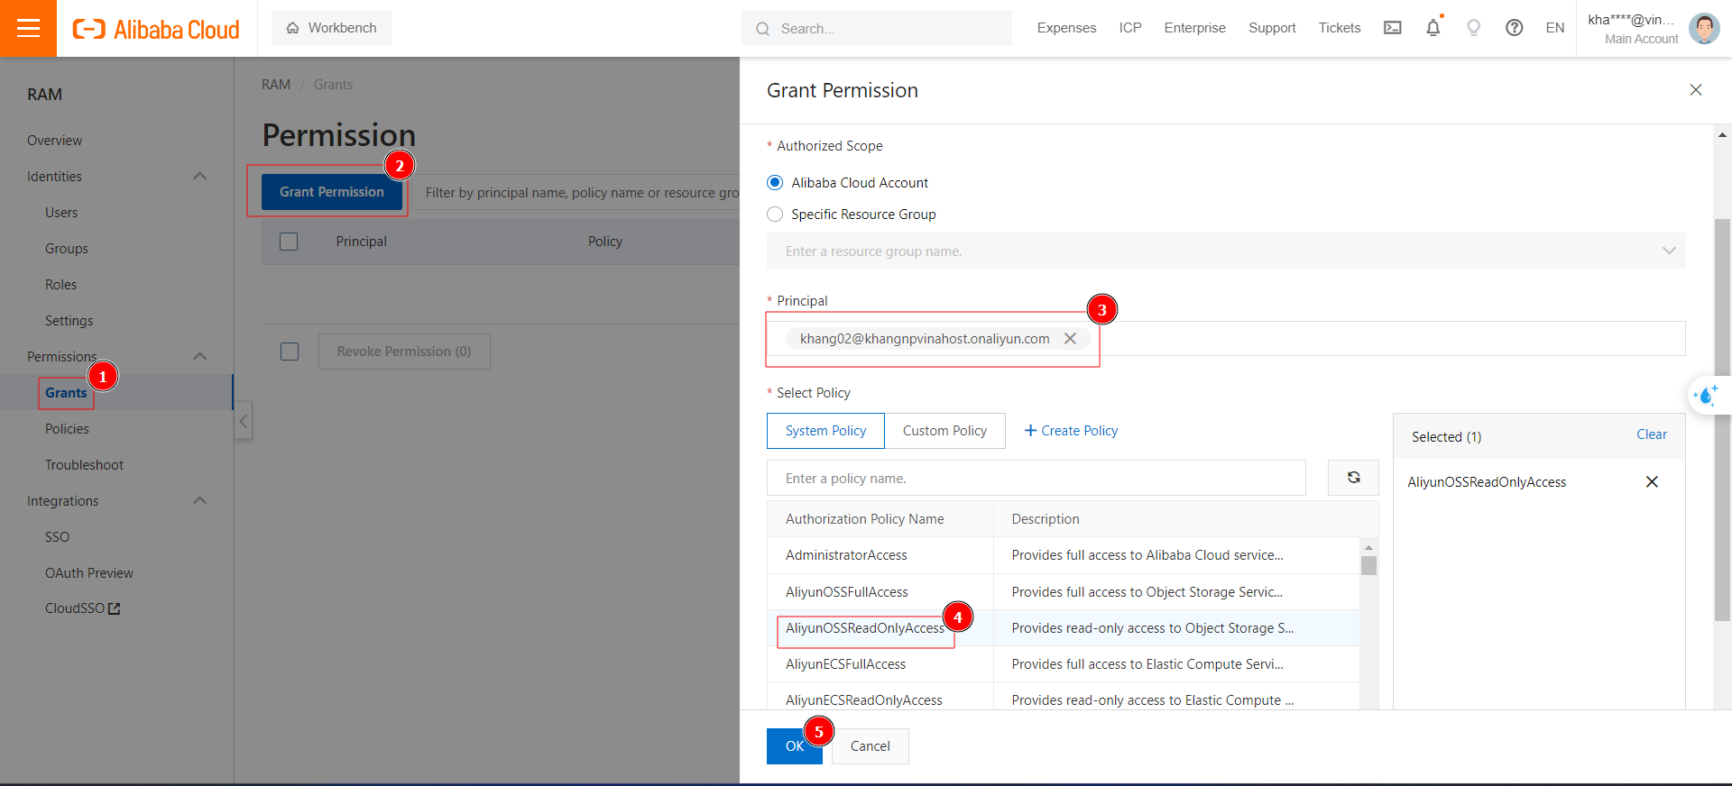Image resolution: width=1732 pixels, height=786 pixels.
Task: Click the help question mark icon
Action: 1514,28
